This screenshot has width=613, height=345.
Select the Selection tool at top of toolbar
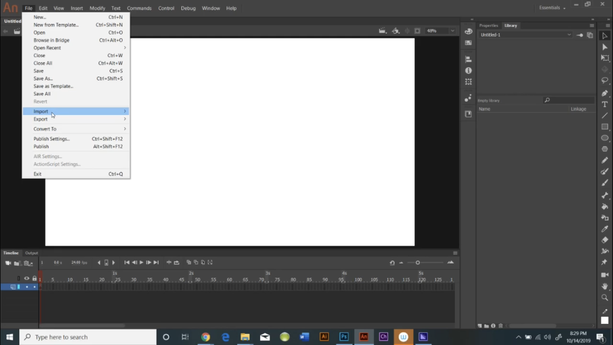[x=605, y=35]
